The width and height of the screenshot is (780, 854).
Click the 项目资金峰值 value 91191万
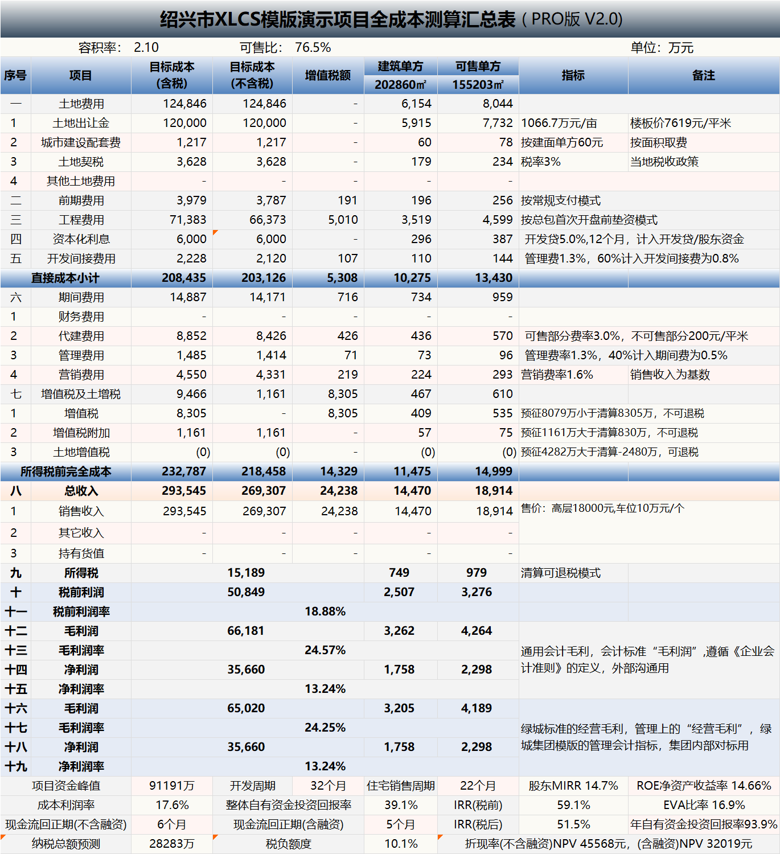tap(173, 786)
